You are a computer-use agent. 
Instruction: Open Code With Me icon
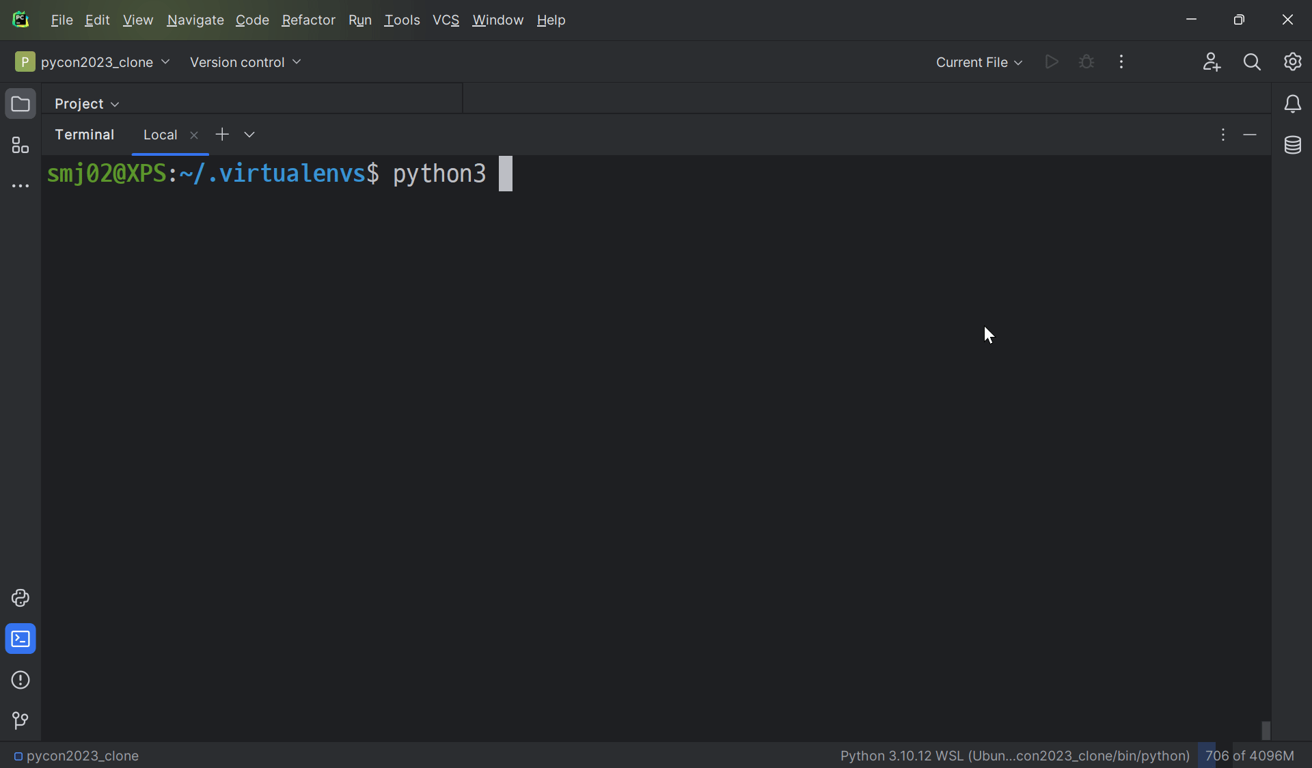pos(1212,62)
